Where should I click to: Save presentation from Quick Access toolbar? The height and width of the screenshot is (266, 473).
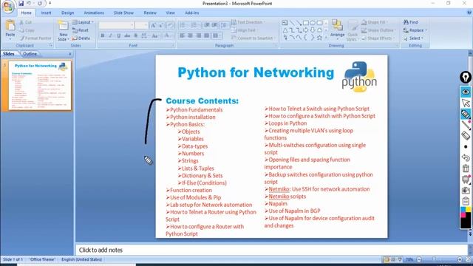tap(21, 3)
